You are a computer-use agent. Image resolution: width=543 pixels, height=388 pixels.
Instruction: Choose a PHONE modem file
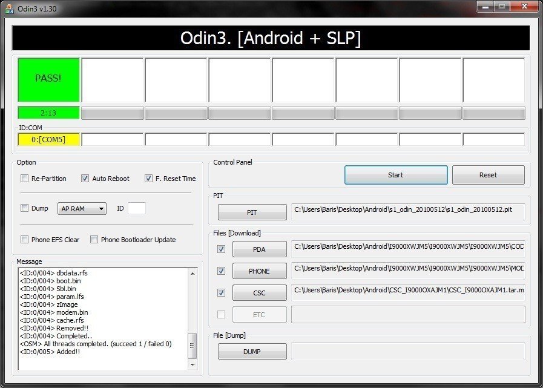point(259,271)
